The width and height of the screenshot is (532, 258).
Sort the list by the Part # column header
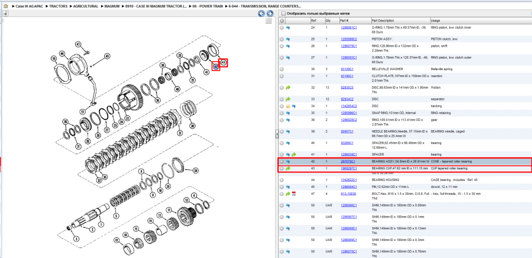point(344,21)
